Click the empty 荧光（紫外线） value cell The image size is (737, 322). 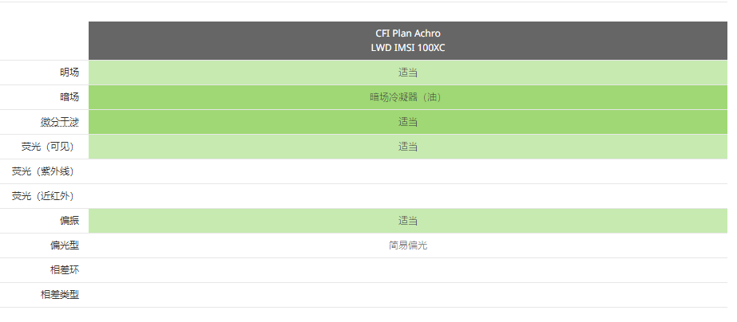point(408,171)
